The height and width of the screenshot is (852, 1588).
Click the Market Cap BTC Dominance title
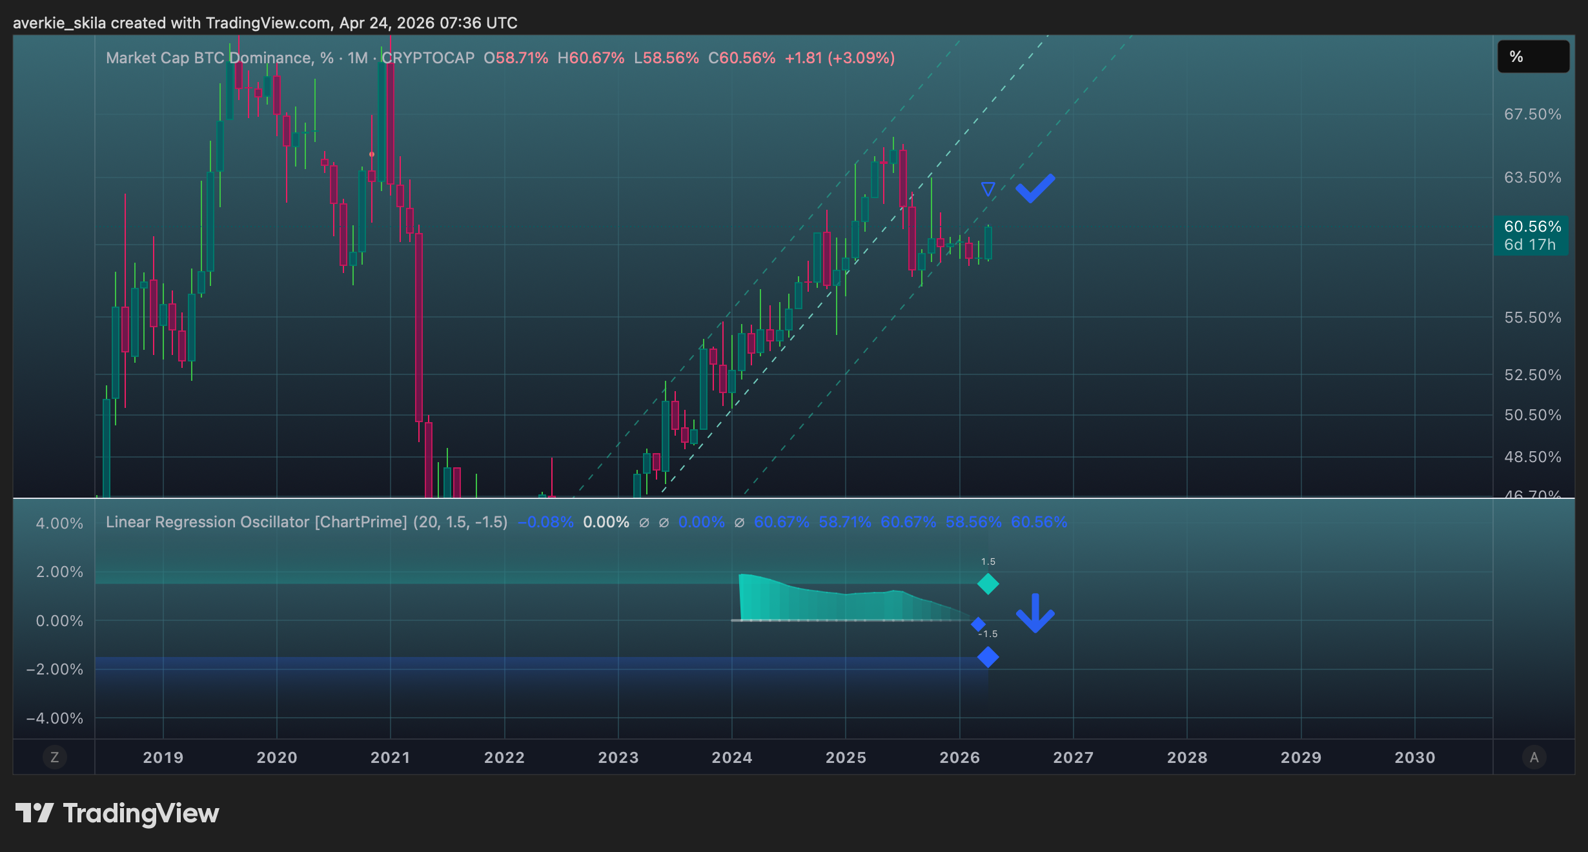219,58
